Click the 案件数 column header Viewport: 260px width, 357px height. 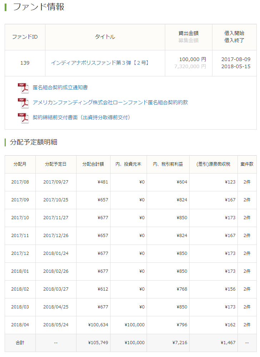(x=247, y=164)
